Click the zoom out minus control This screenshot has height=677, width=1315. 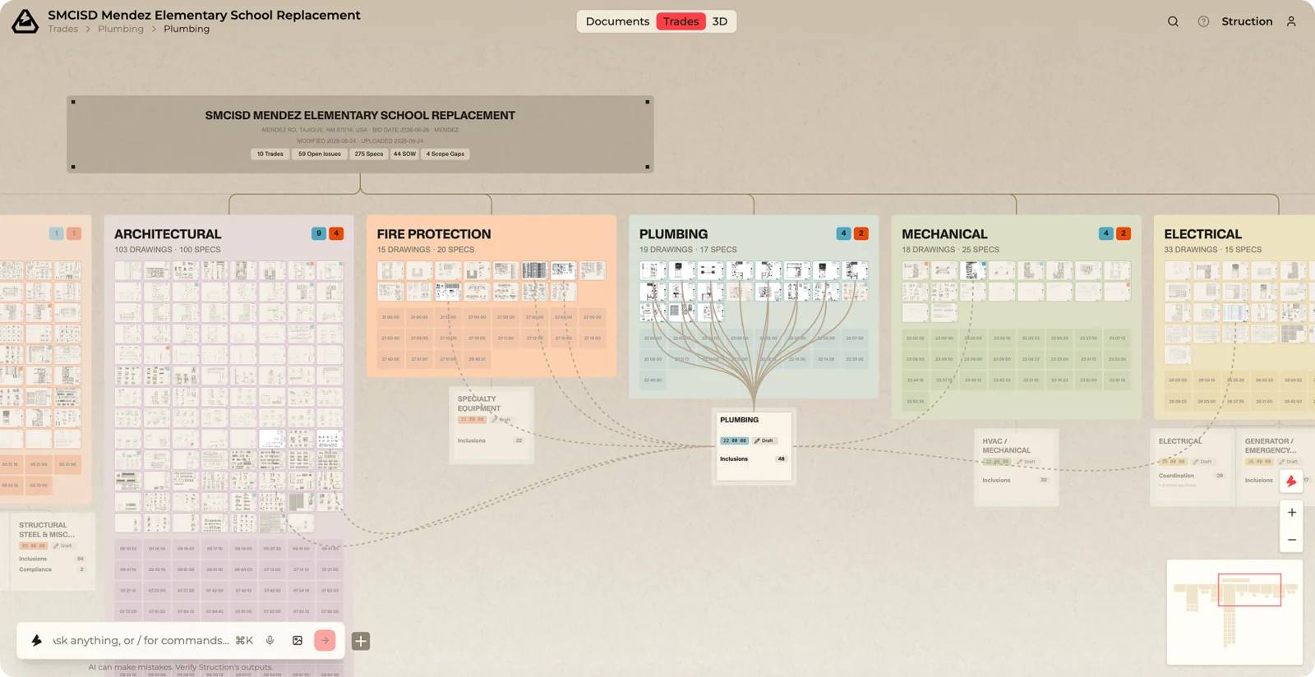pyautogui.click(x=1292, y=540)
